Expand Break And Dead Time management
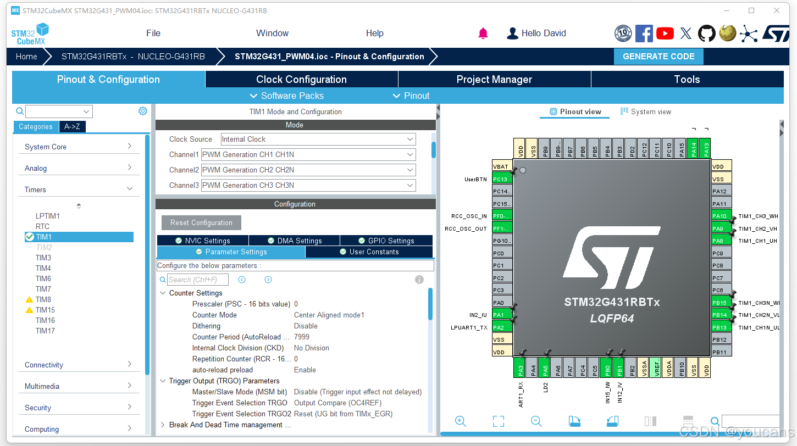 pos(163,425)
